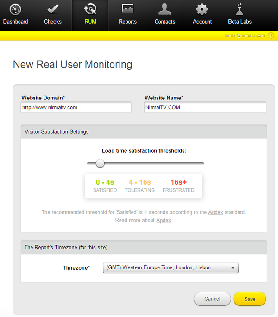Click the nirmal@nirmaltv.com account email
Viewport: 278px width, 317px height.
(x=245, y=35)
